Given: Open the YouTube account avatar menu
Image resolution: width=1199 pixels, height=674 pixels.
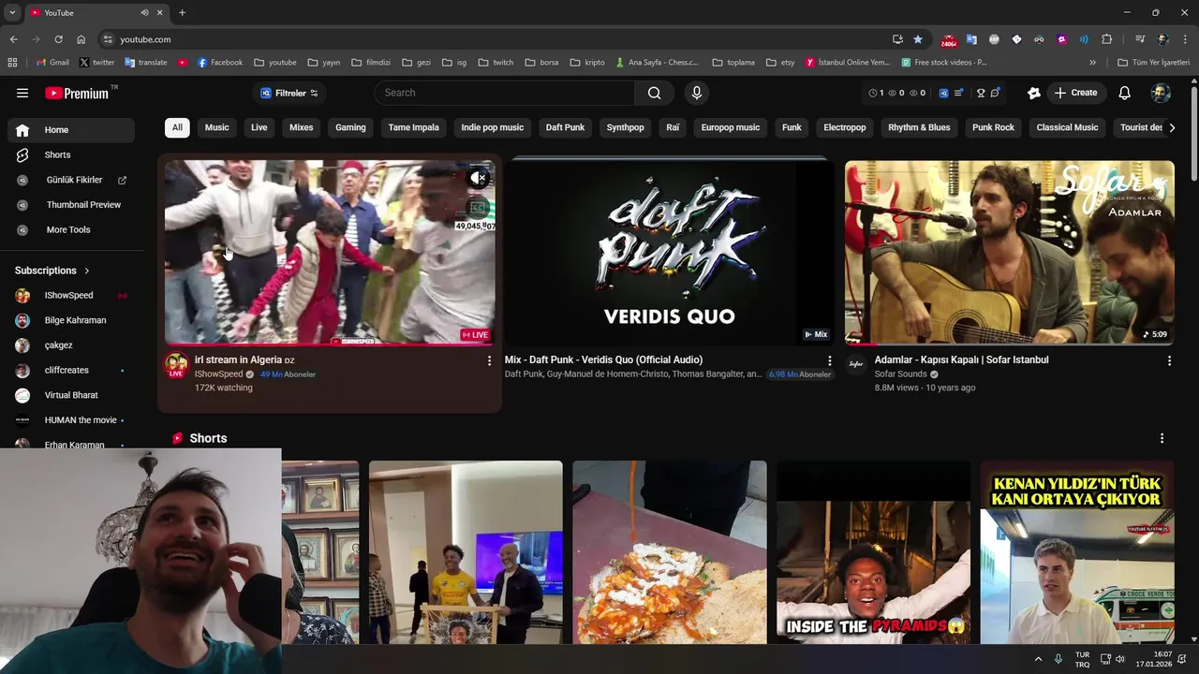Looking at the screenshot, I should click(x=1161, y=93).
